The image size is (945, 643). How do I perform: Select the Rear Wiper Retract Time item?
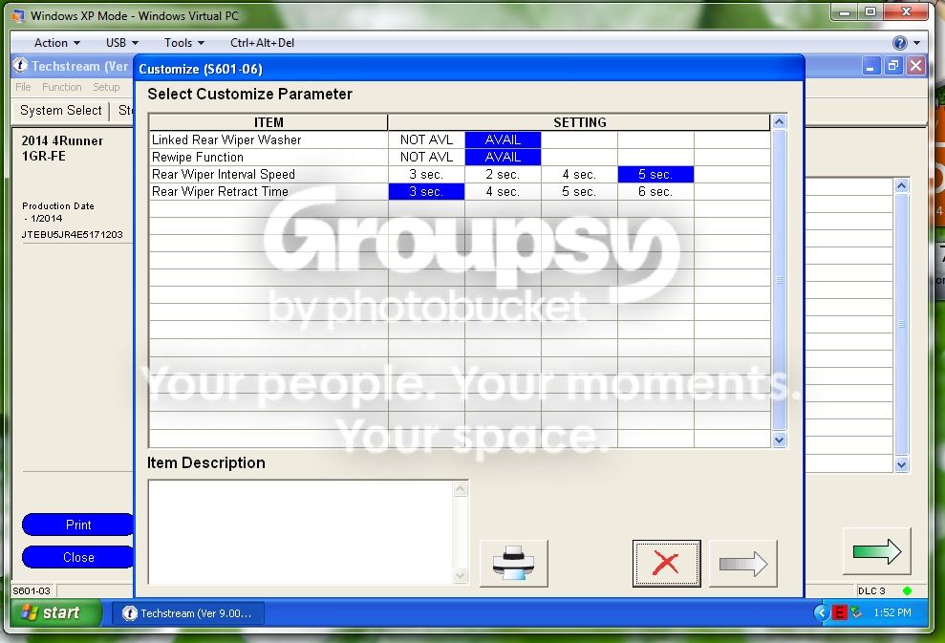coord(268,192)
